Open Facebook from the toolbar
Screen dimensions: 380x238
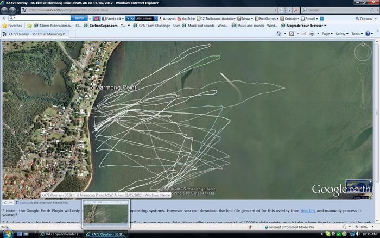111,18
